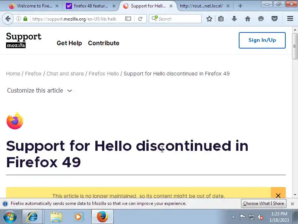Click the Firefox logo above the title
This screenshot has width=298, height=224.
tap(15, 121)
